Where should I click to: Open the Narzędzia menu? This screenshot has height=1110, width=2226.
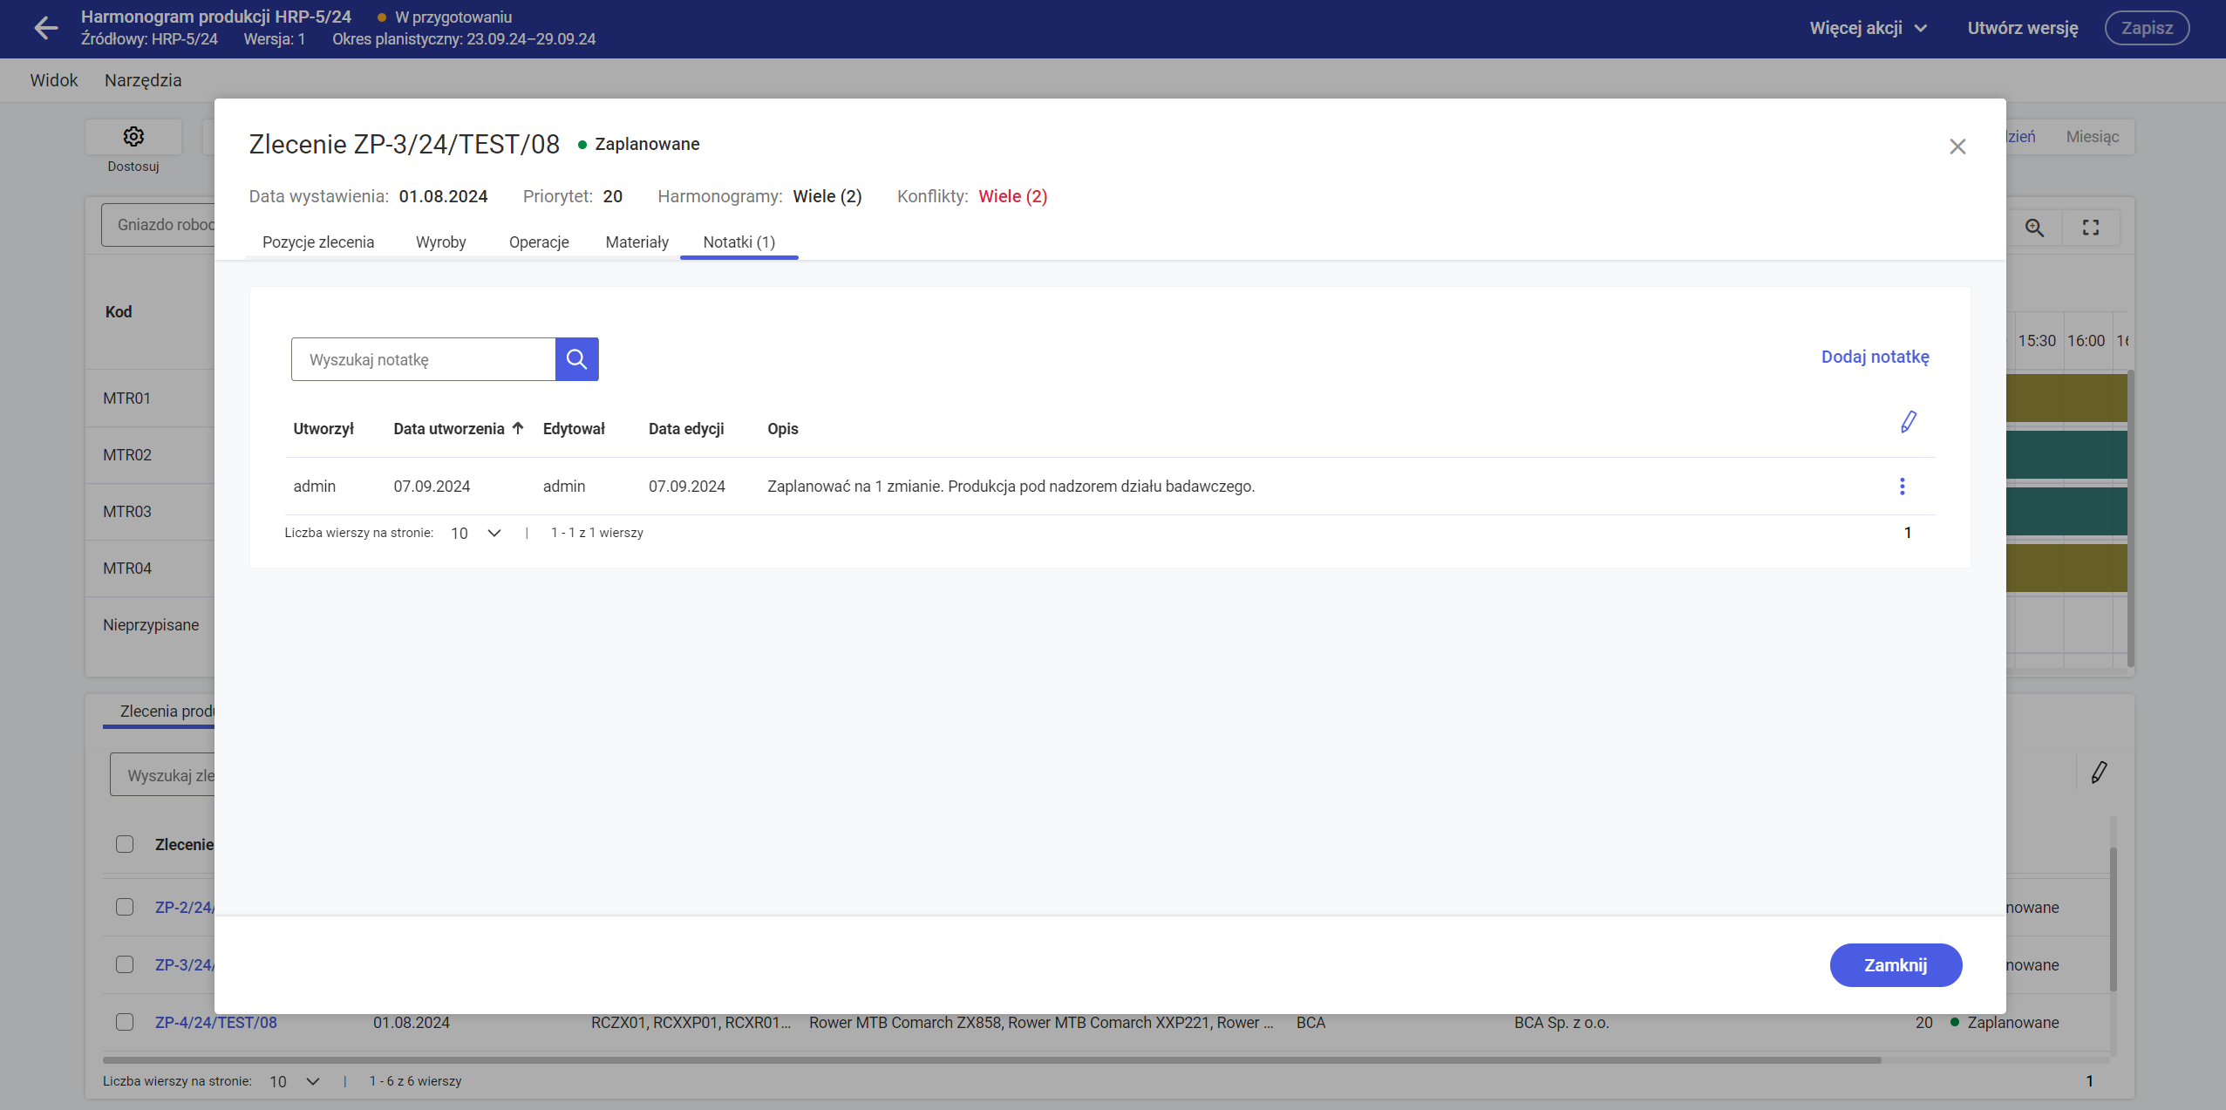[x=143, y=80]
